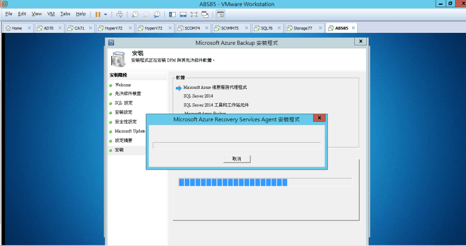Toggle the thumbnail bar toolbar icon
The width and height of the screenshot is (466, 246).
pos(183,14)
